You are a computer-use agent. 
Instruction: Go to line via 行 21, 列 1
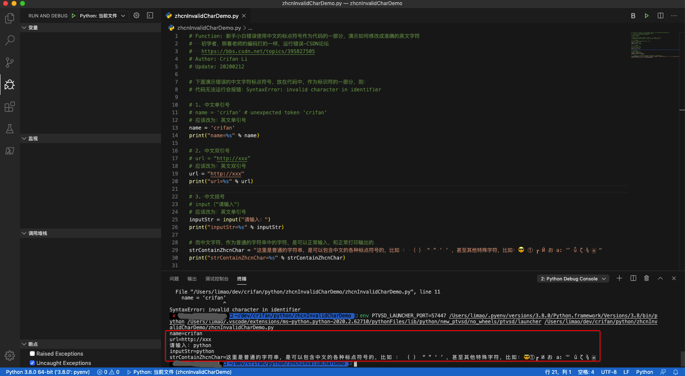[558, 372]
